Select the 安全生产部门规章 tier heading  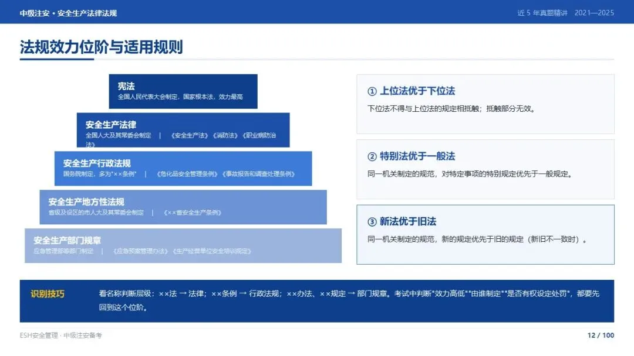(x=67, y=240)
